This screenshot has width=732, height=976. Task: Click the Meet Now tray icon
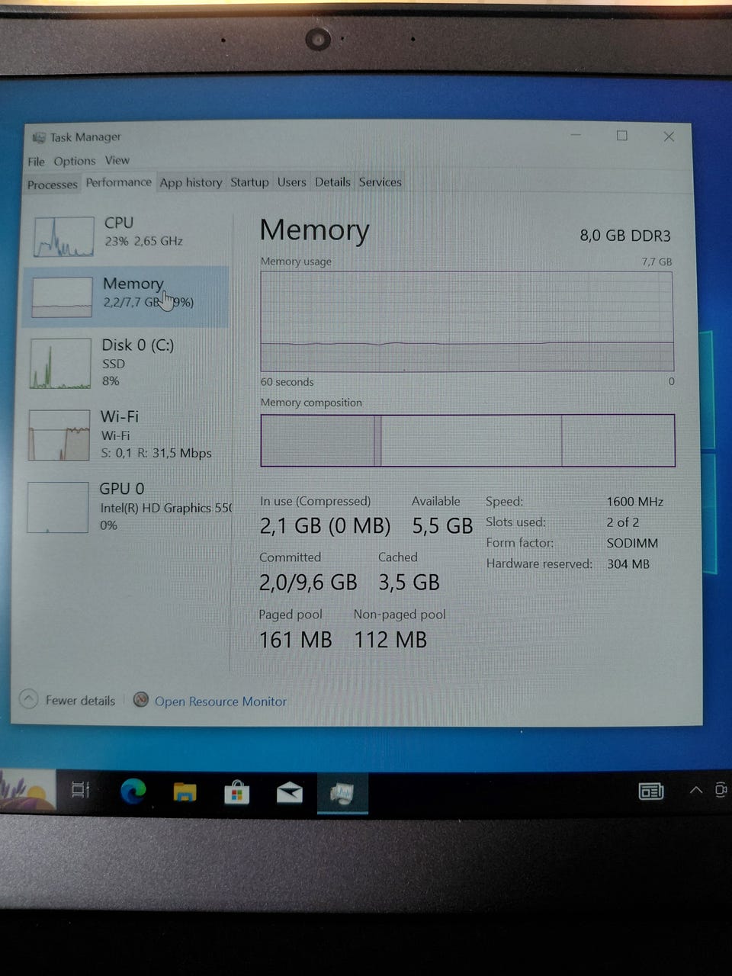point(721,790)
